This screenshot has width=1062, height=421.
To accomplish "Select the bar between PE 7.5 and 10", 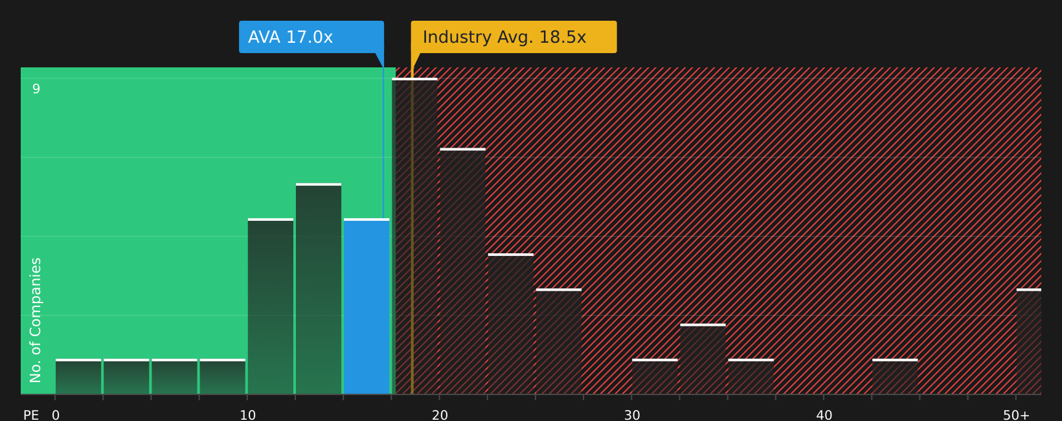I will click(223, 376).
